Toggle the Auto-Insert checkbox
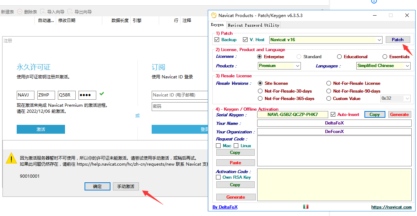 point(333,115)
